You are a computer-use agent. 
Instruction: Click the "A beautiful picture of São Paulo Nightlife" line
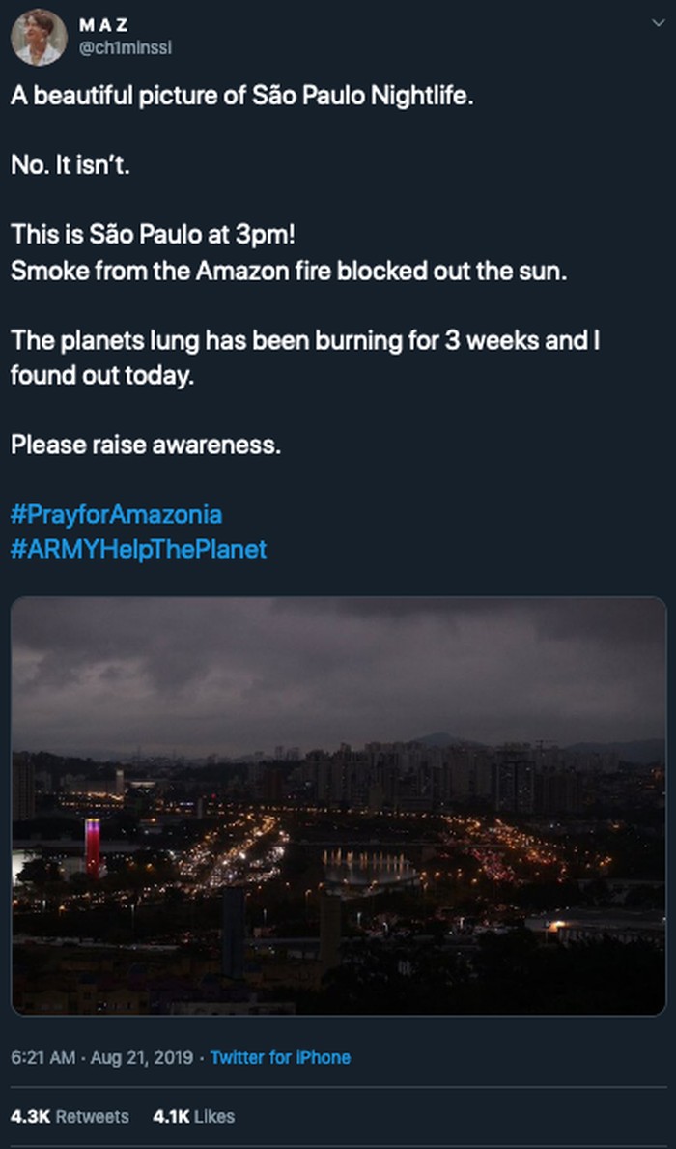(241, 98)
